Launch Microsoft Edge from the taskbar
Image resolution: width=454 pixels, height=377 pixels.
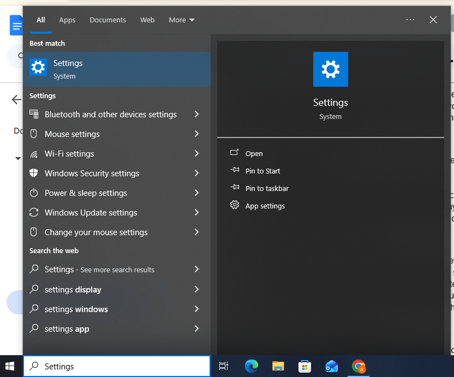[251, 367]
